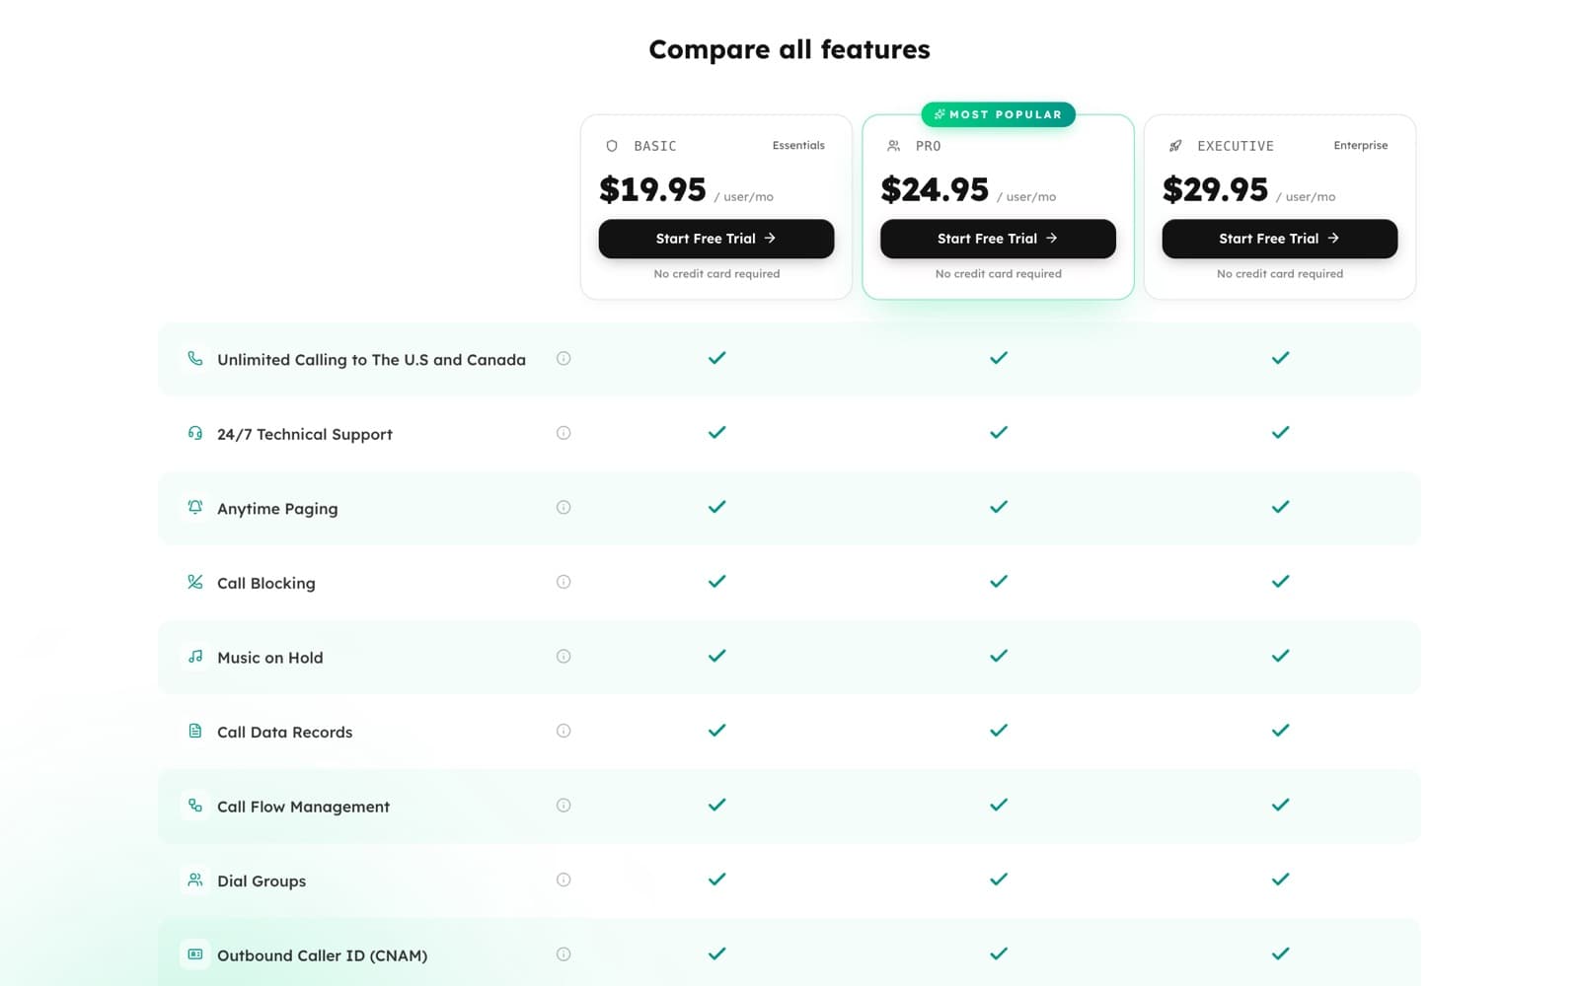Click the rocket icon on the Executive plan
This screenshot has width=1579, height=986.
click(x=1175, y=146)
